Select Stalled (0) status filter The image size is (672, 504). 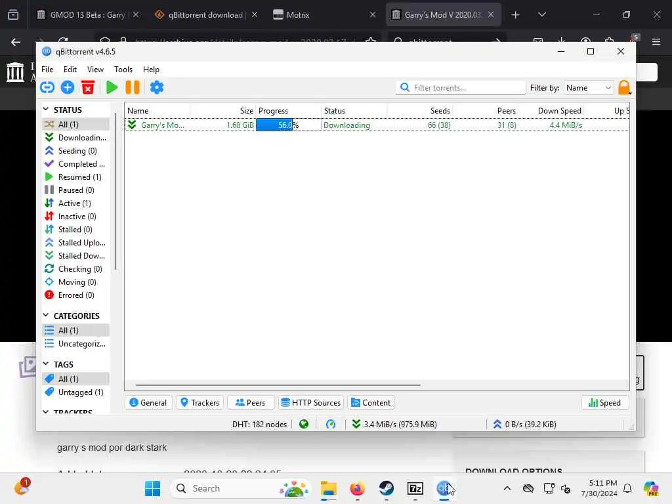coord(75,230)
